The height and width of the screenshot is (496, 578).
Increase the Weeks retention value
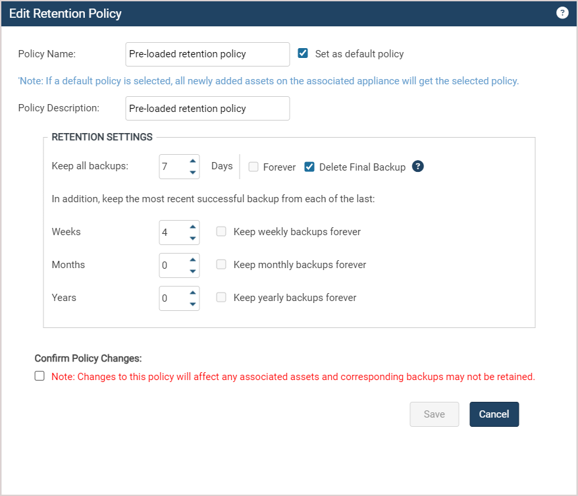click(192, 227)
